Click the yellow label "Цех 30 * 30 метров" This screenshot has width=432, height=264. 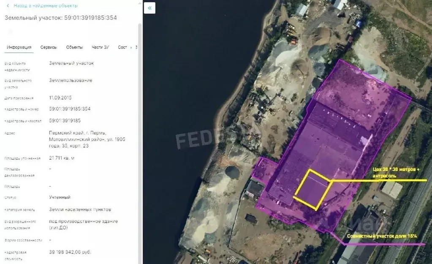[396, 169]
